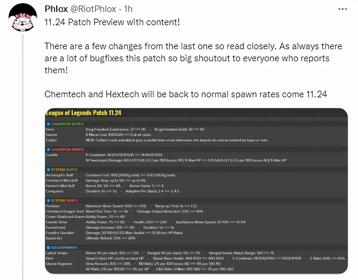Open the @RiotPhlox handle link

[x=93, y=9]
